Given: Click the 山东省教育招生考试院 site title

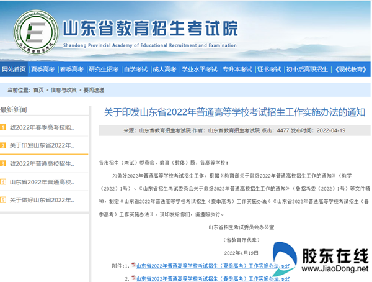Looking at the screenshot, I should pos(150,29).
